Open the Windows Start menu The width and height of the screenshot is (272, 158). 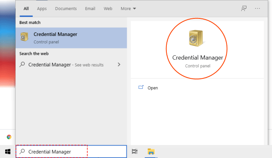[x=8, y=152]
